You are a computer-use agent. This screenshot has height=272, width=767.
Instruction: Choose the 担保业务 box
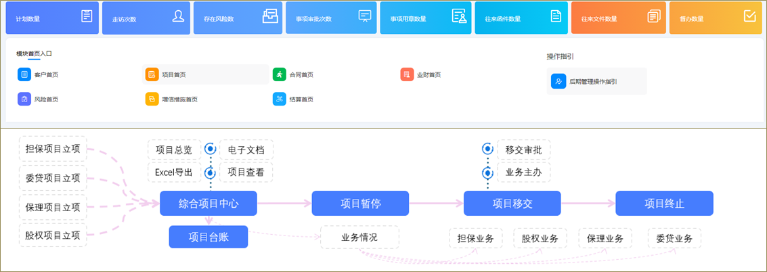[x=475, y=238]
